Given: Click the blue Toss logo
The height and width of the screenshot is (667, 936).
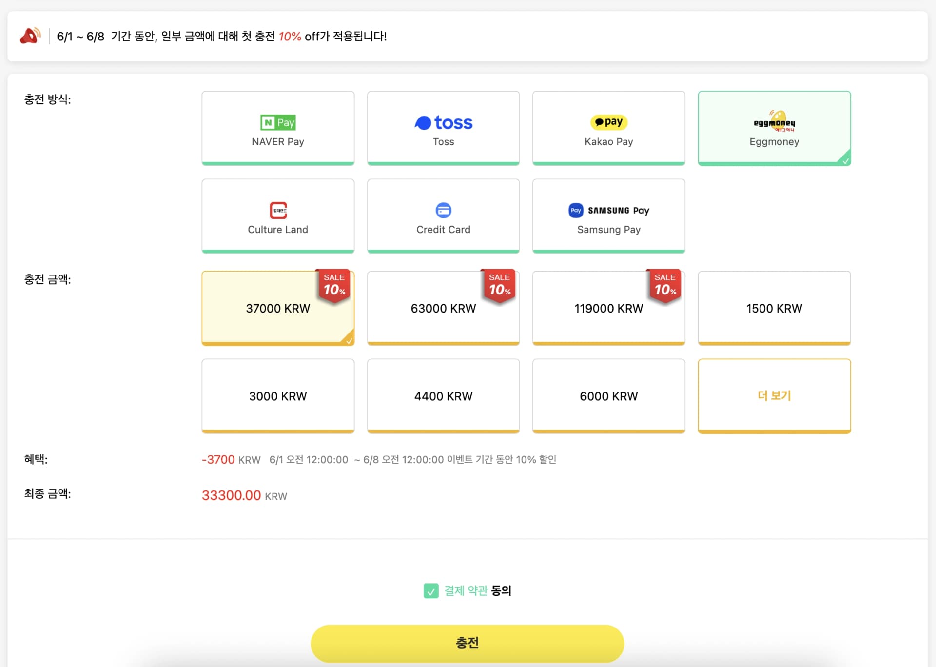Looking at the screenshot, I should [x=443, y=122].
